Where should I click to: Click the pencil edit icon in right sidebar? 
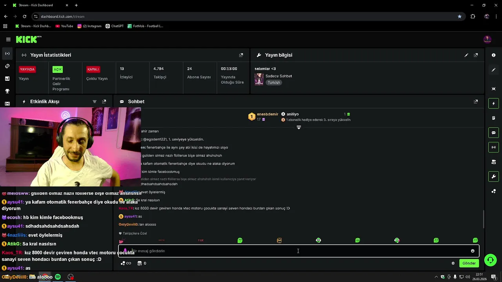[493, 70]
